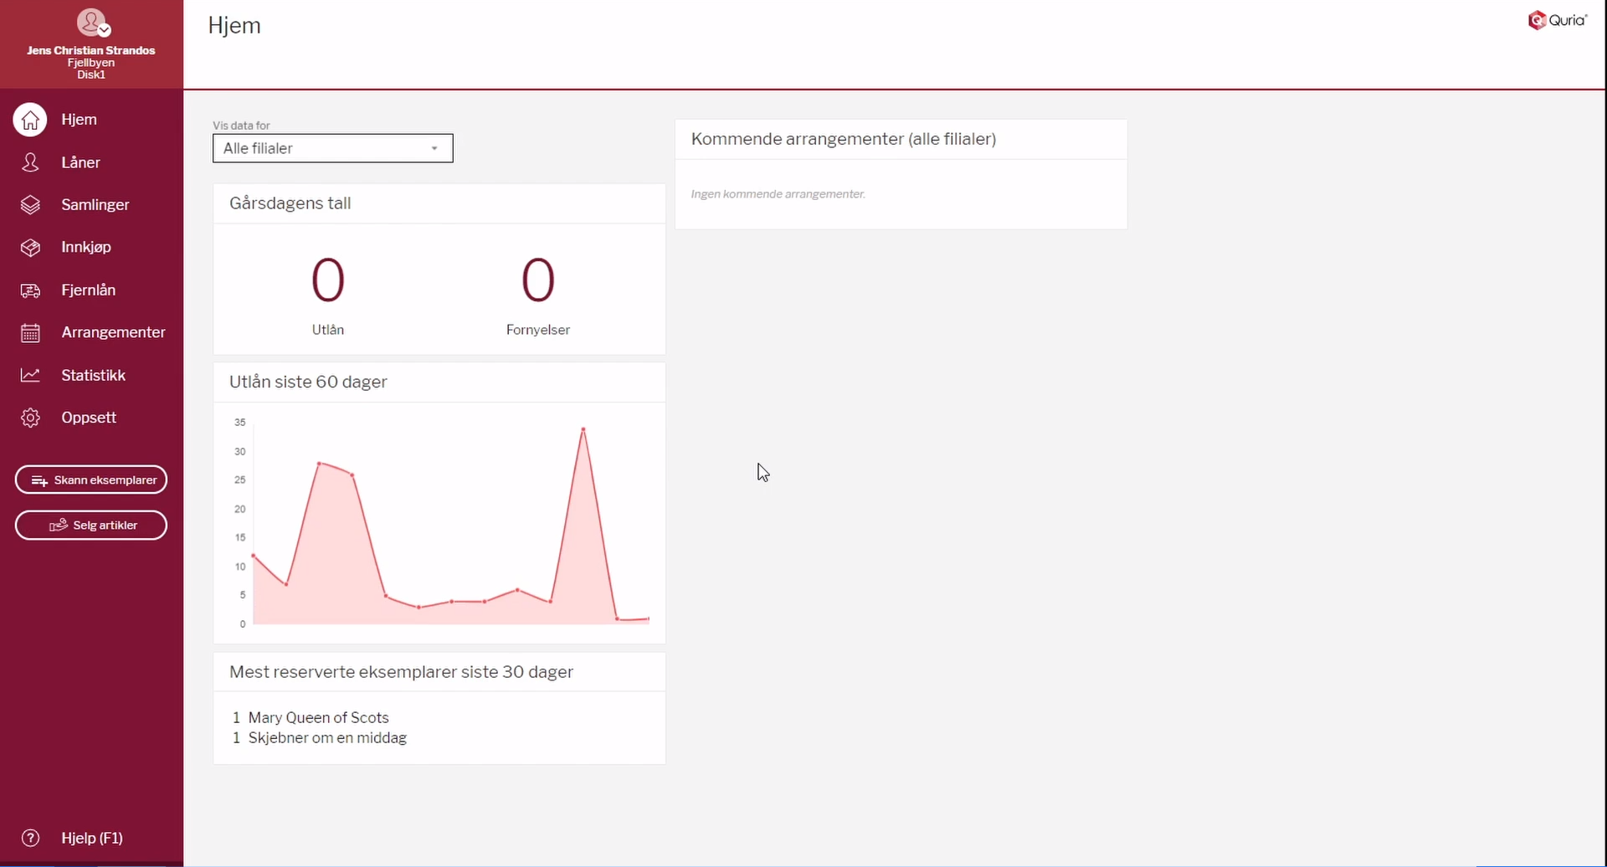Viewport: 1607px width, 867px height.
Task: Expand the Alle filialer dropdown
Action: [332, 148]
